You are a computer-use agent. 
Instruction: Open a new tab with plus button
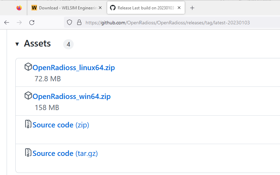point(192,8)
